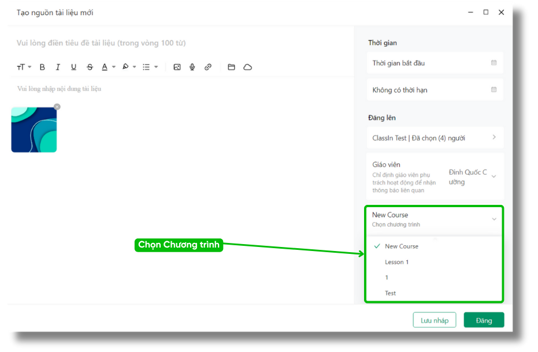Toggle bold text formatting
This screenshot has width=538, height=352.
pyautogui.click(x=42, y=67)
